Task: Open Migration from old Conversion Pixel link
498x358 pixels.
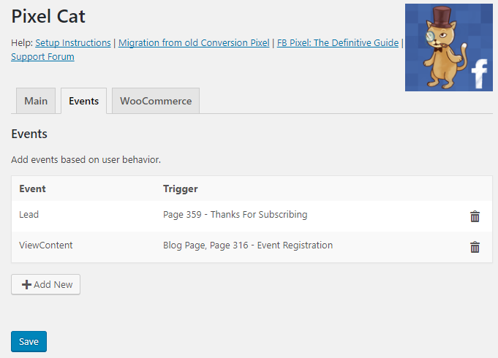Action: tap(194, 42)
